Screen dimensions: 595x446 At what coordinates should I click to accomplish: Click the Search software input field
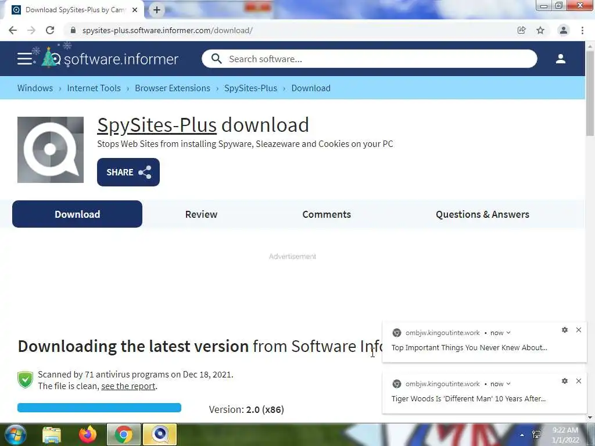pyautogui.click(x=369, y=59)
